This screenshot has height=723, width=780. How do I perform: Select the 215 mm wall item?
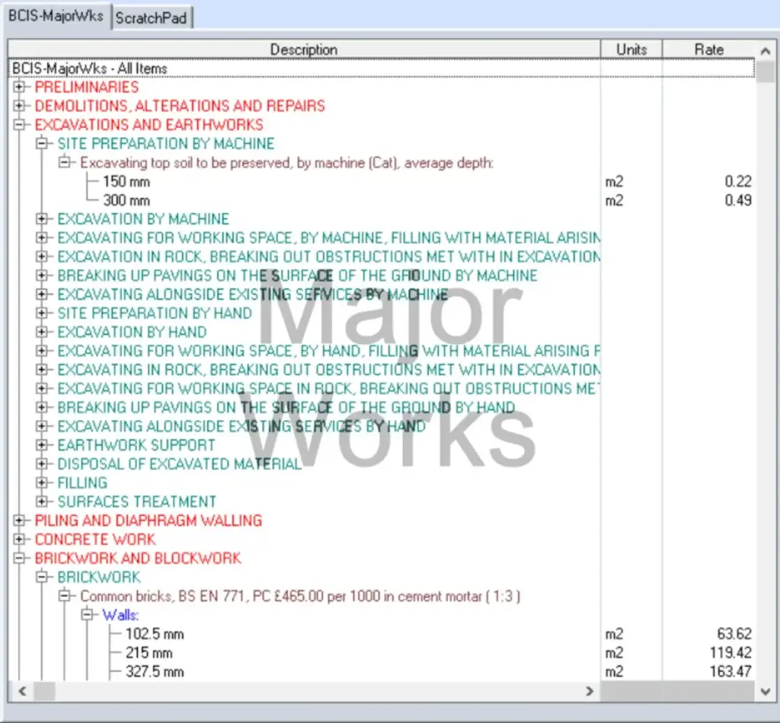click(x=149, y=652)
